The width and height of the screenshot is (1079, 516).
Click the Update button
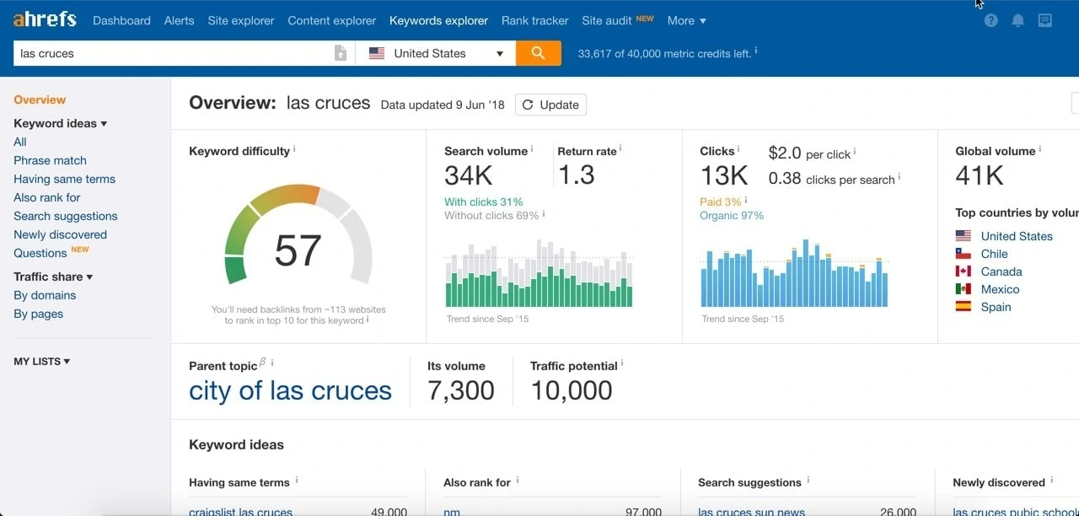point(550,105)
